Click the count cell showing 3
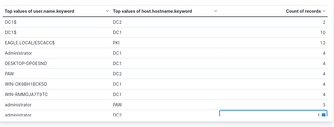The image size is (334, 127). tap(324, 105)
